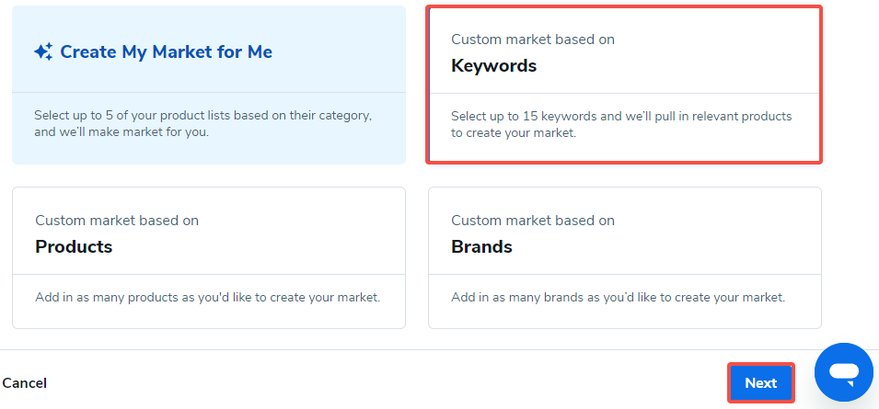The width and height of the screenshot is (879, 409).
Task: Click 'Custom market based on' label above Keywords
Action: [533, 40]
